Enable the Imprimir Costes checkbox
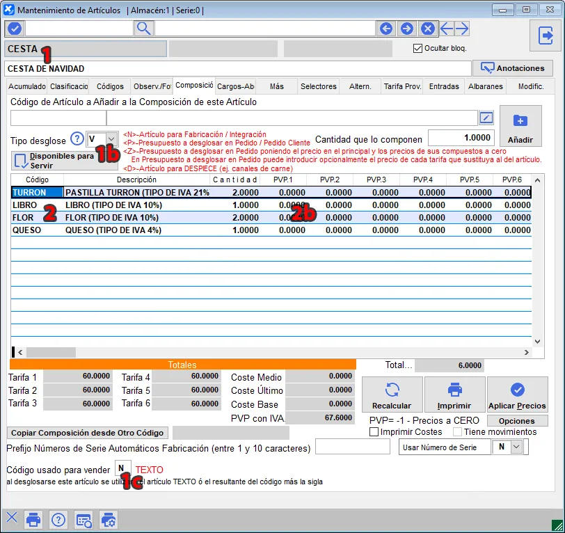565x533 pixels. coord(374,432)
